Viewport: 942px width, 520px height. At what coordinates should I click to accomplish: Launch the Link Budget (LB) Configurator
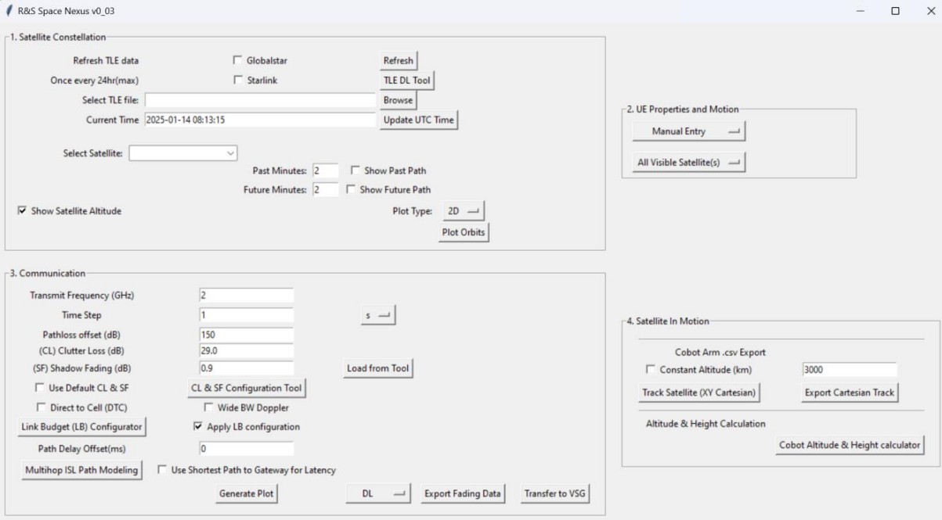pyautogui.click(x=81, y=427)
